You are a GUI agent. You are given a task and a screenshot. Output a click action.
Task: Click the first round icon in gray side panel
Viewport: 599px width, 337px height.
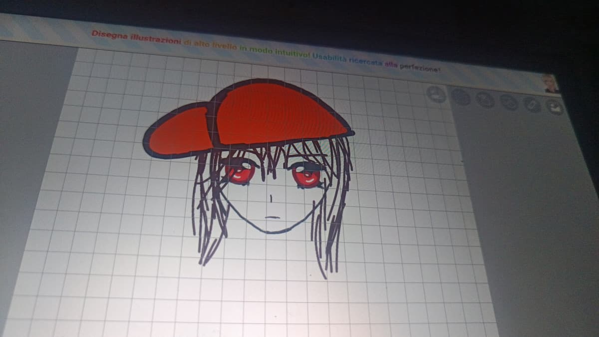[x=461, y=96]
